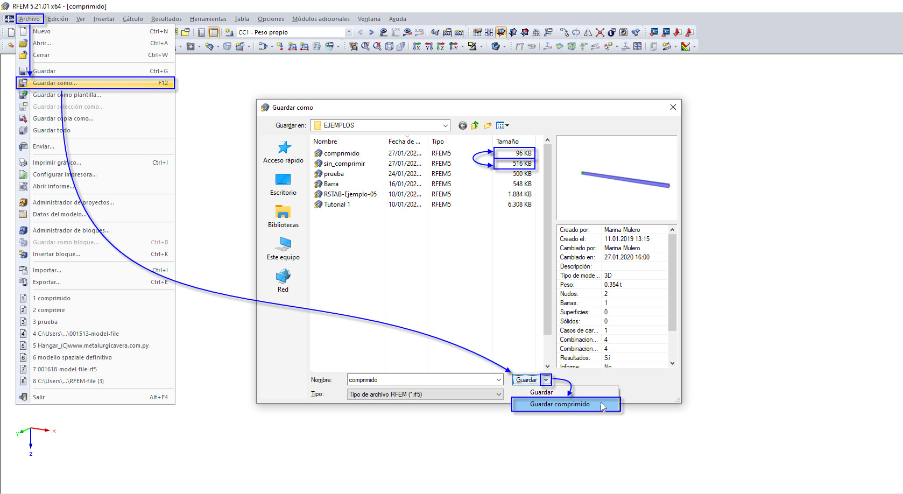This screenshot has height=494, width=903.
Task: Click the go-back arrow icon in Guardar como dialog
Action: coord(462,125)
